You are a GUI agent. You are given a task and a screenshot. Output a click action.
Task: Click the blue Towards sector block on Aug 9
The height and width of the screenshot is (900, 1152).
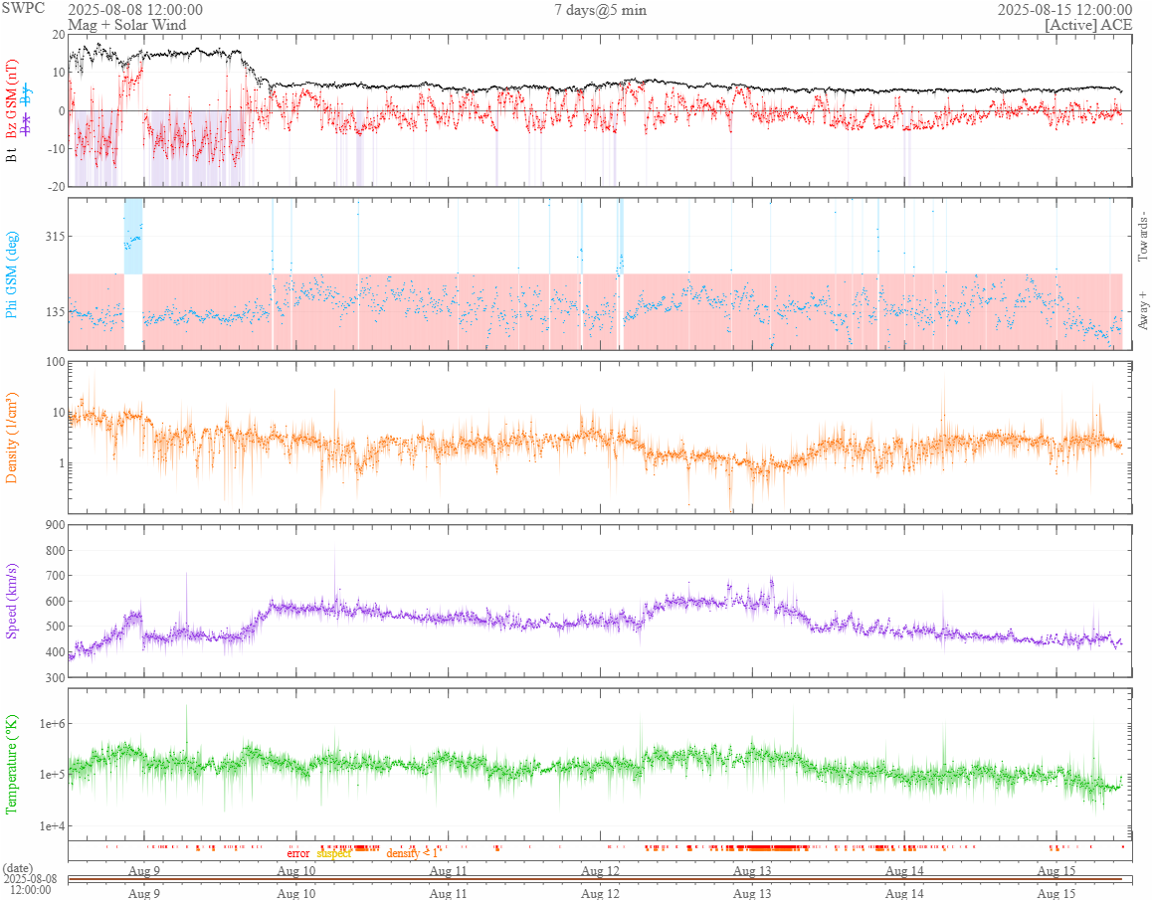coord(133,236)
